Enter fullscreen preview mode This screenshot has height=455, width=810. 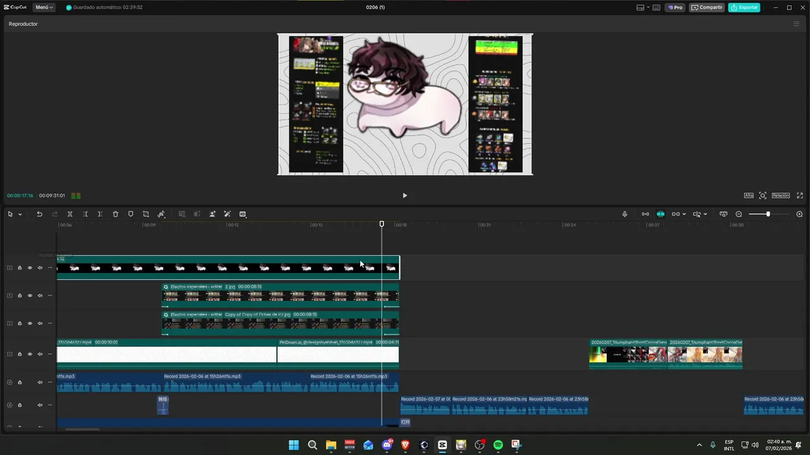800,195
